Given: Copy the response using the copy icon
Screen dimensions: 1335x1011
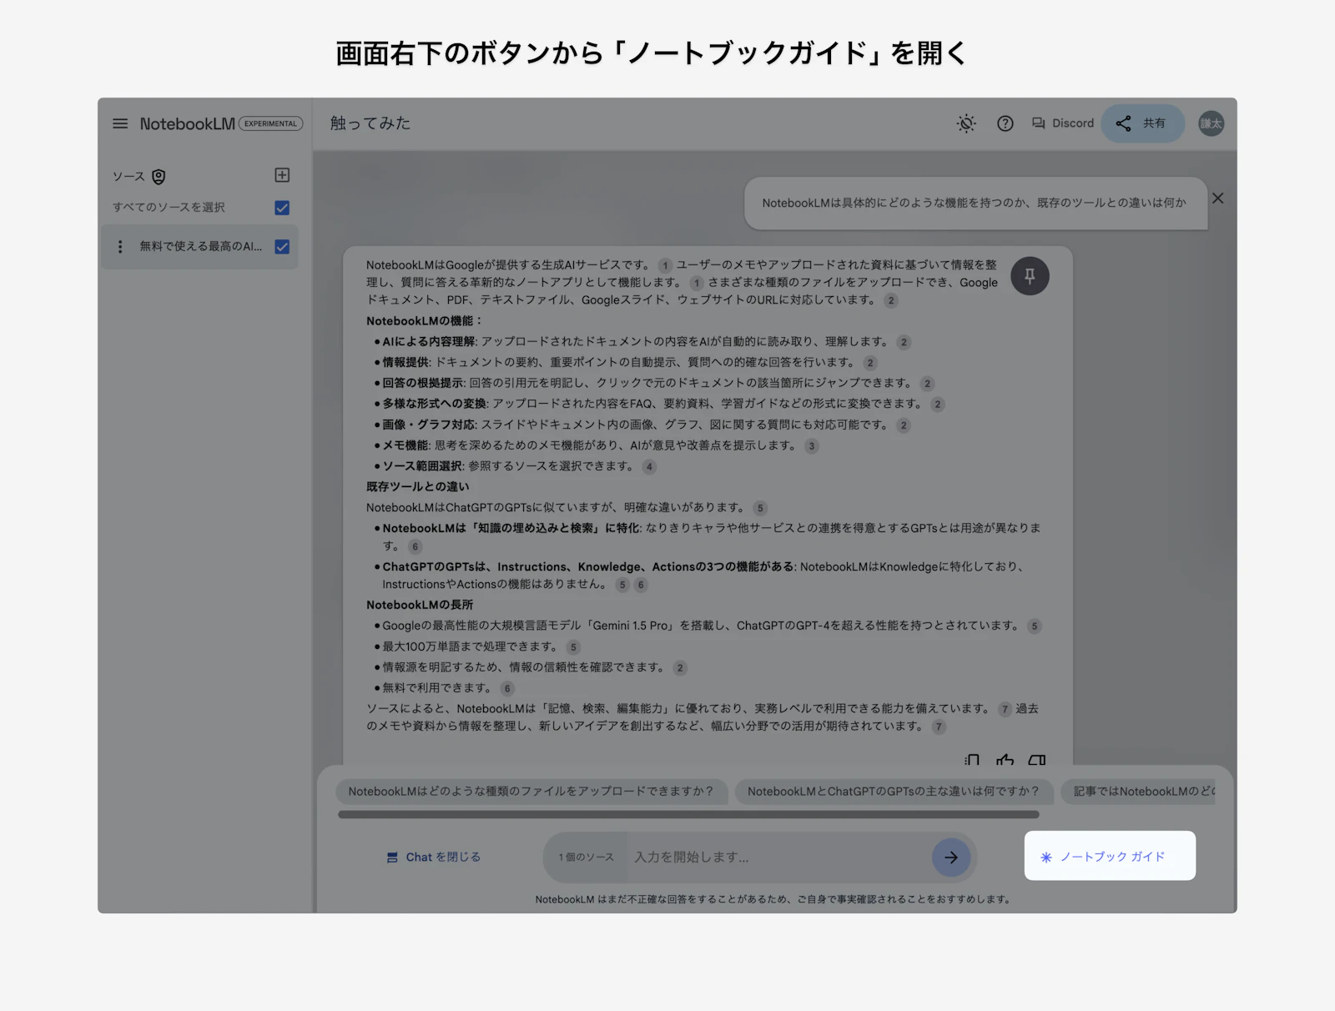Looking at the screenshot, I should coord(972,760).
